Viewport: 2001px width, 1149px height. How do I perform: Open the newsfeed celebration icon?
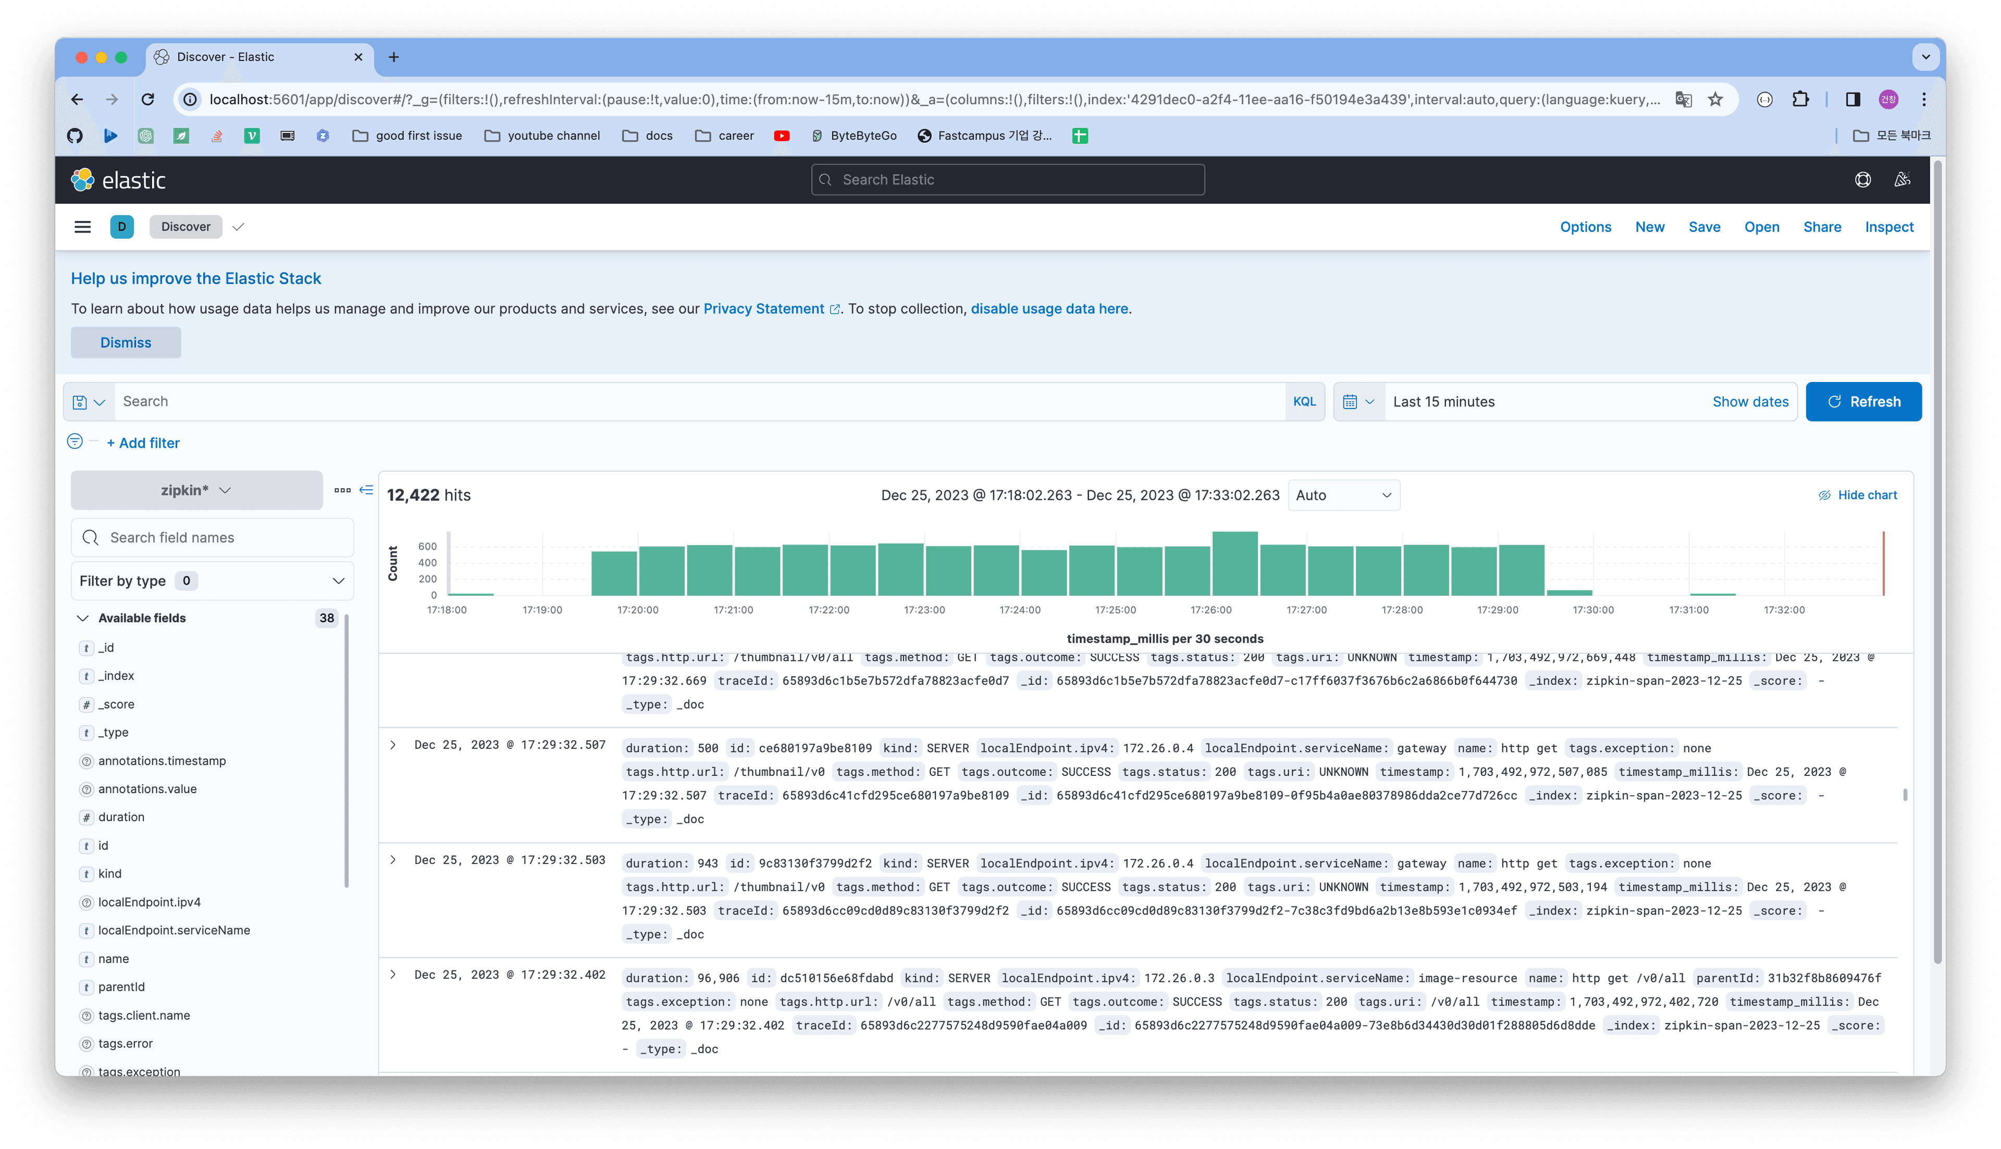tap(1903, 180)
